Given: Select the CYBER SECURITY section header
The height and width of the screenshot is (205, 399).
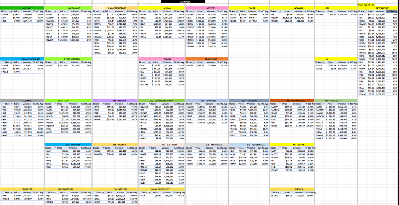Looking at the screenshot, I should coord(68,59).
